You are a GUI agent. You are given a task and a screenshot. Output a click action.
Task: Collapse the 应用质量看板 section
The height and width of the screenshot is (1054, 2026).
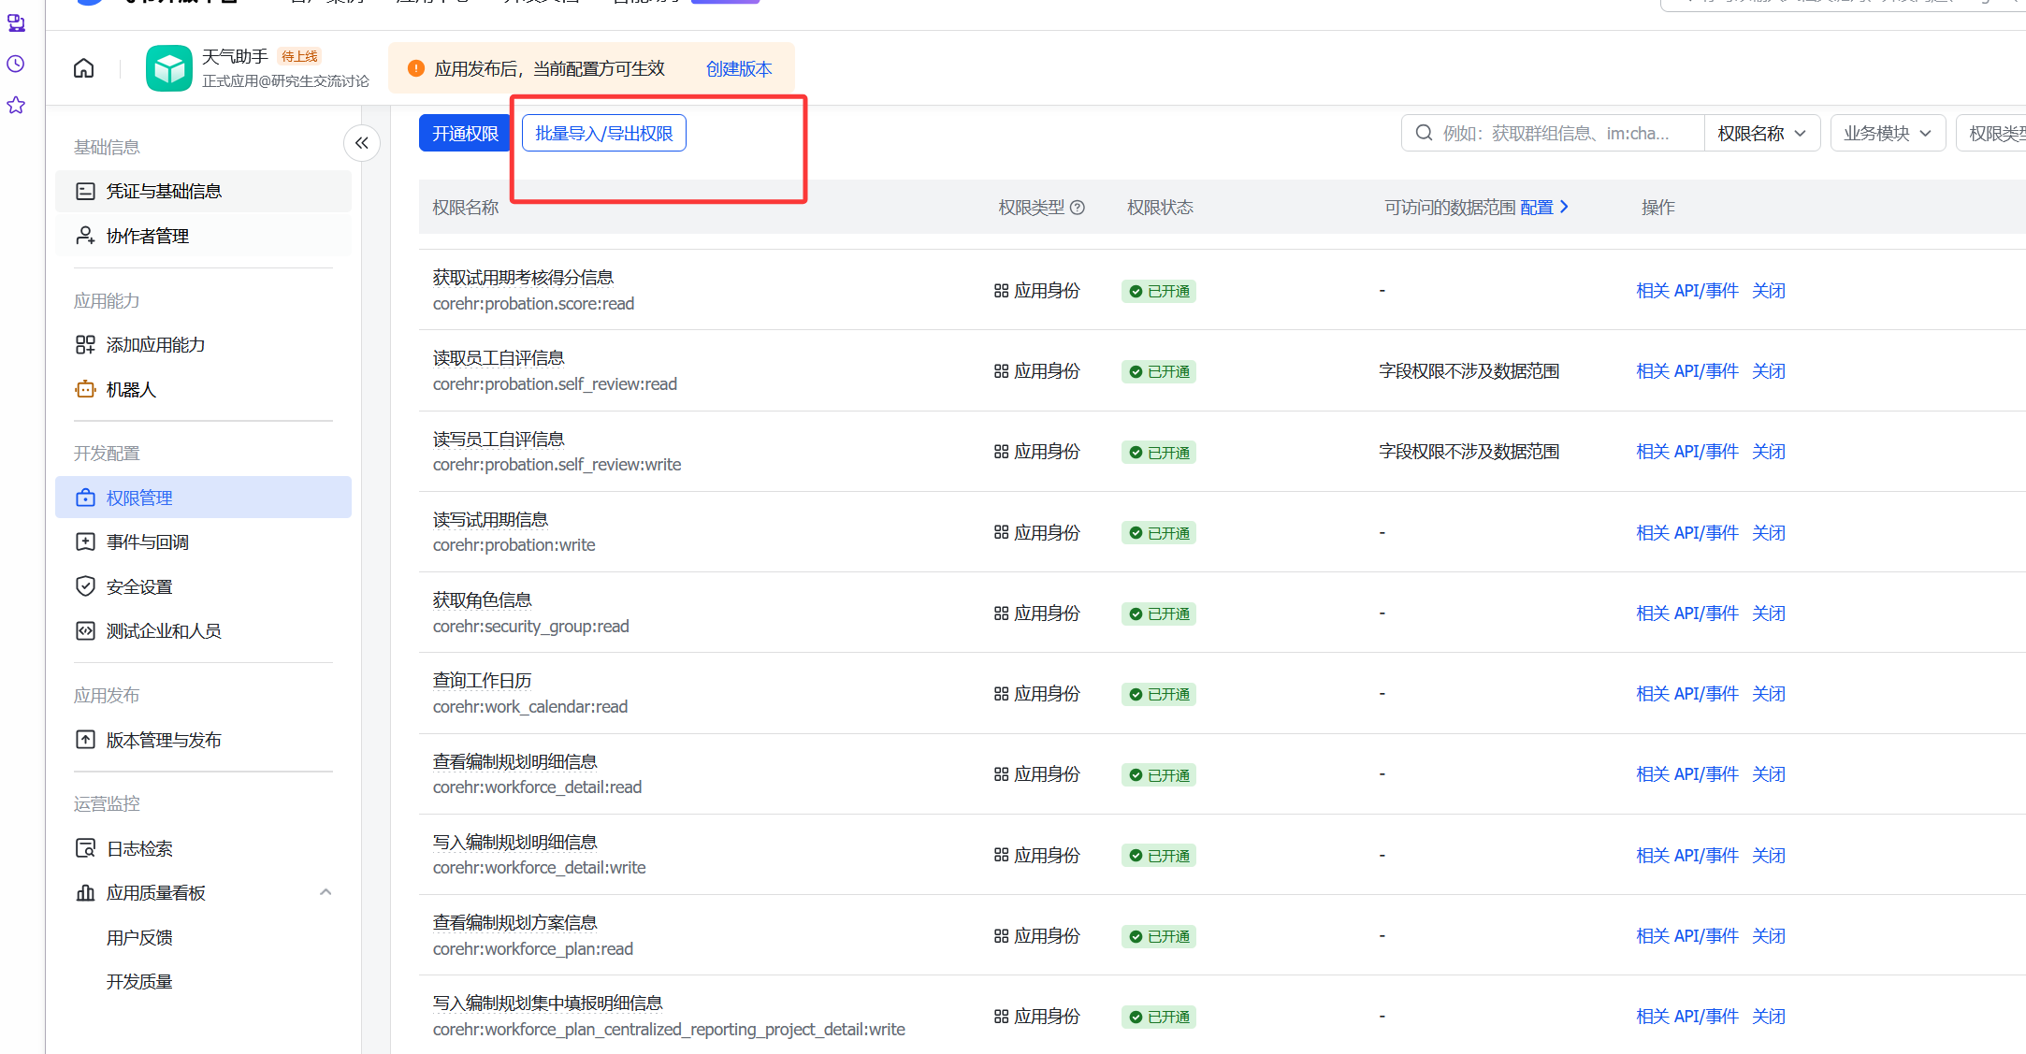pyautogui.click(x=326, y=892)
